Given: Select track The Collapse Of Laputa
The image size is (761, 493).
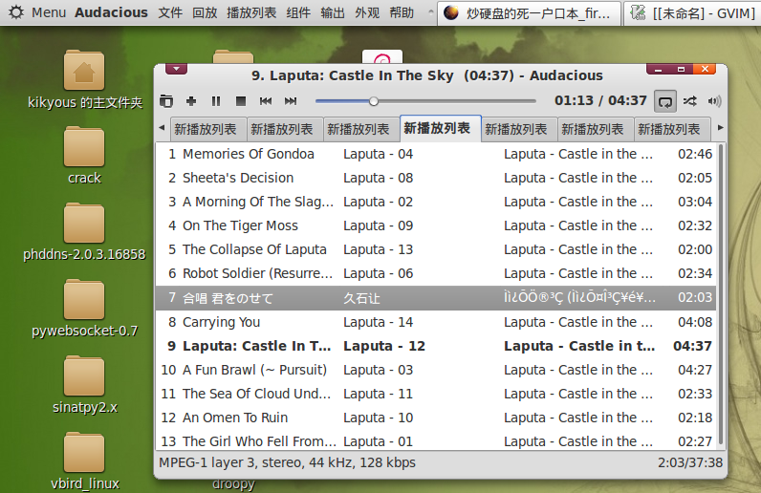Looking at the screenshot, I should (x=436, y=249).
